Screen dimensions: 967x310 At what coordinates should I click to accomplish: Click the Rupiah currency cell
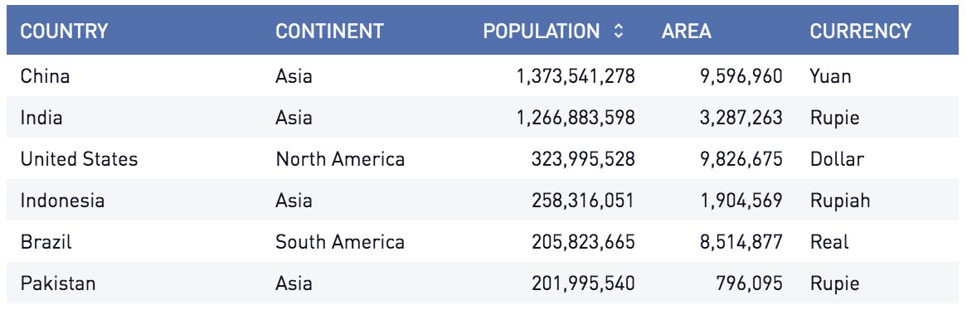pyautogui.click(x=840, y=201)
